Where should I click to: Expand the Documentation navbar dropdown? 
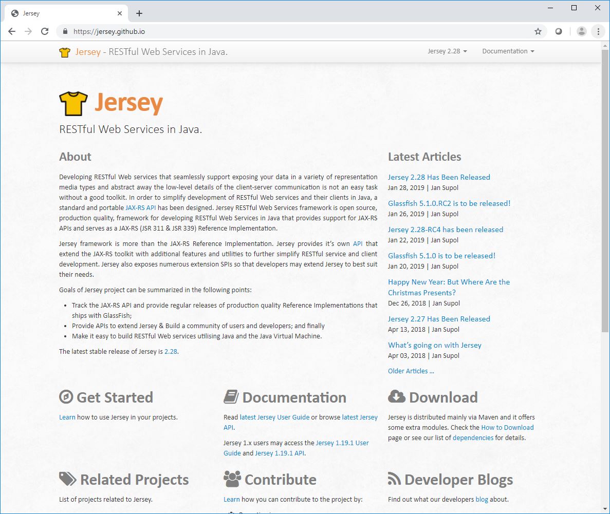click(508, 51)
